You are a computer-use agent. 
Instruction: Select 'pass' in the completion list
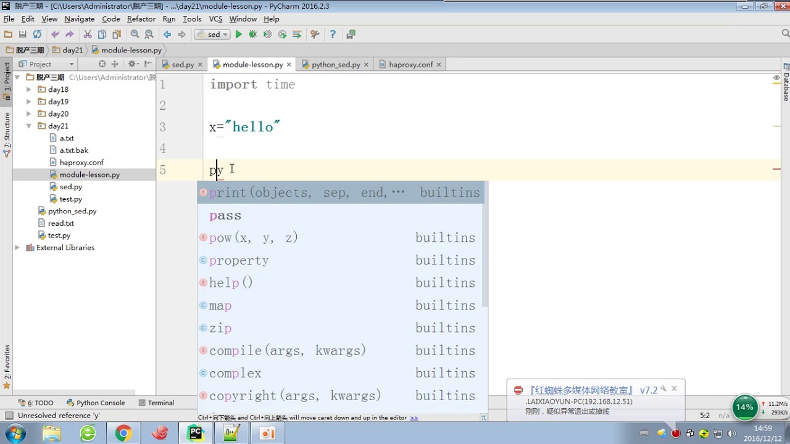[x=340, y=215]
